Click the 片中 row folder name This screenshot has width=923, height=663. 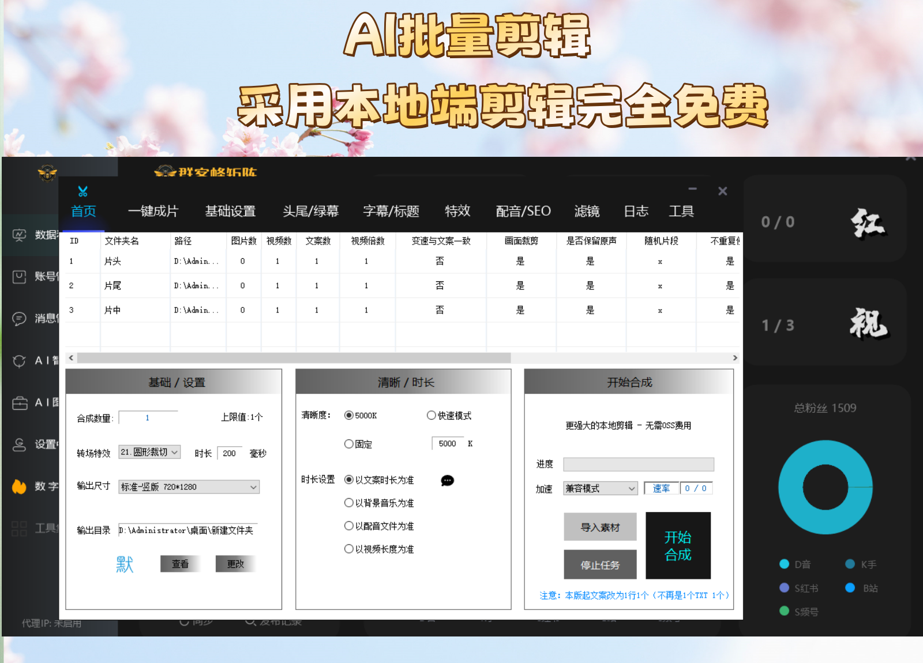pos(112,310)
